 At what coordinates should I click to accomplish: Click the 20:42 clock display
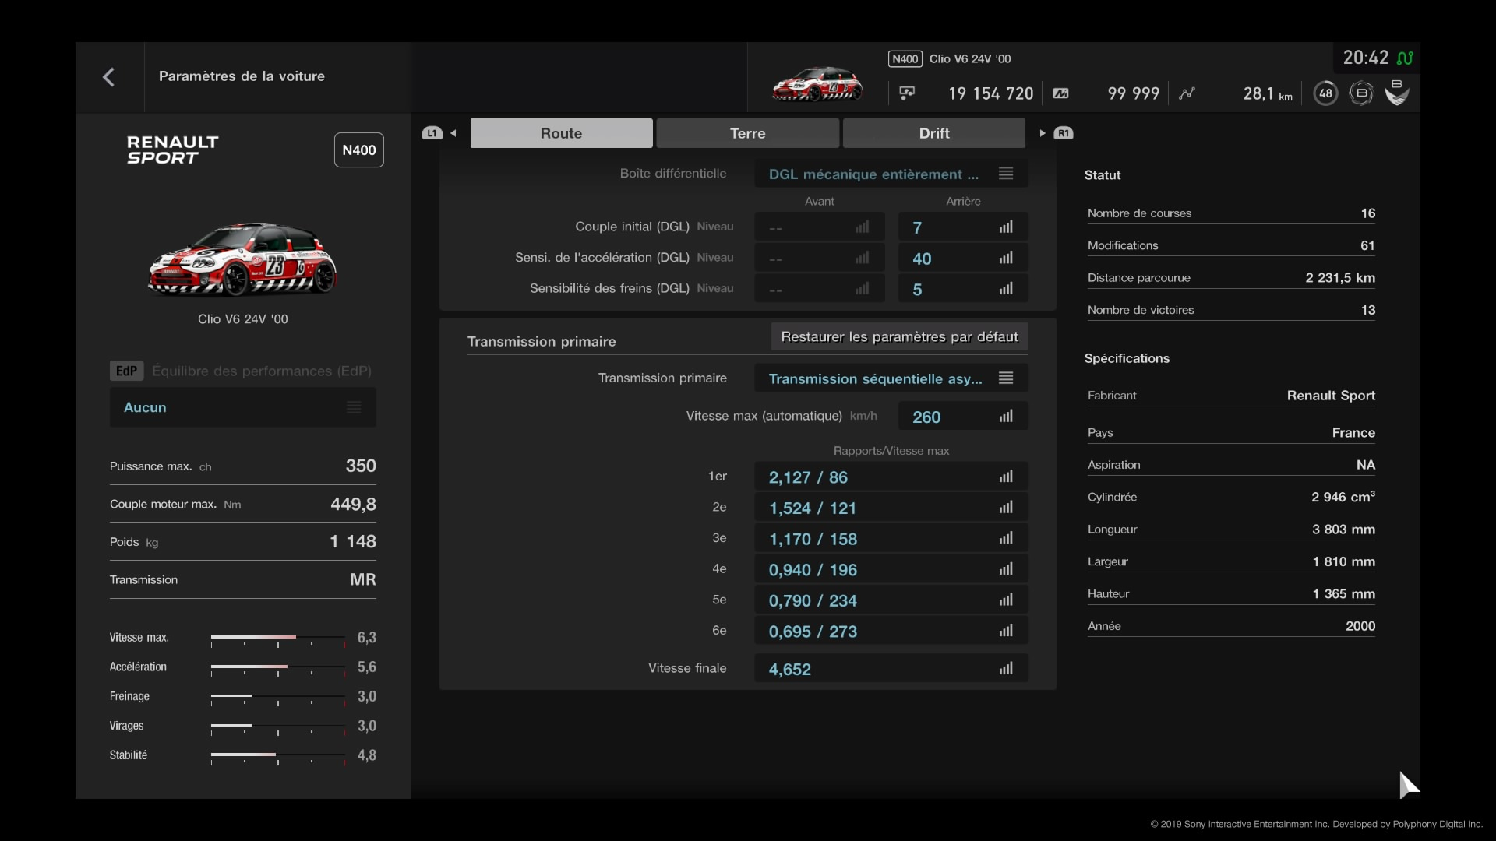tap(1365, 58)
